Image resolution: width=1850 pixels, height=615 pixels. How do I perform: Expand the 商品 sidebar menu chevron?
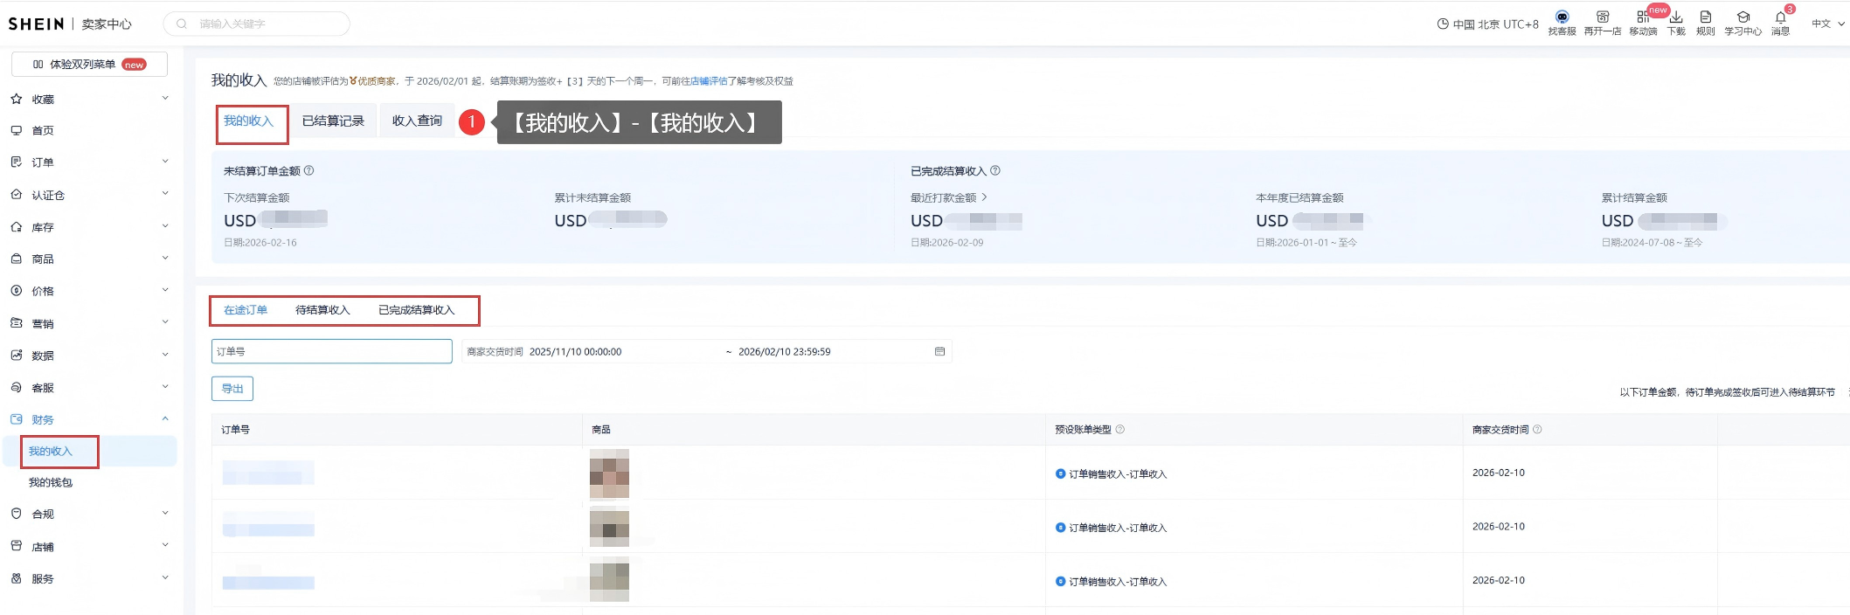pos(165,259)
